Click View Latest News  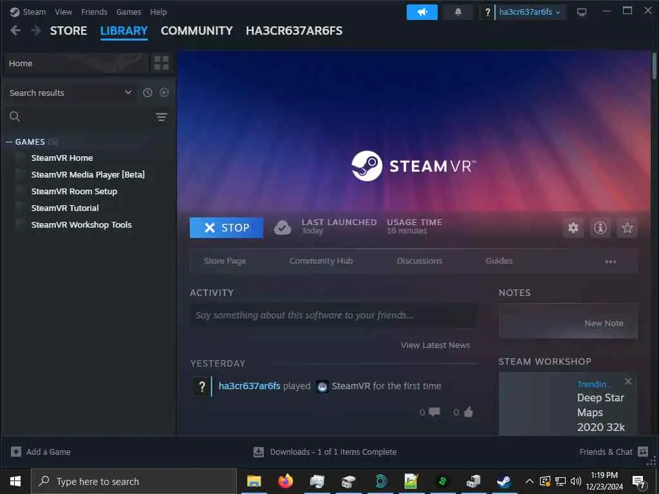436,345
